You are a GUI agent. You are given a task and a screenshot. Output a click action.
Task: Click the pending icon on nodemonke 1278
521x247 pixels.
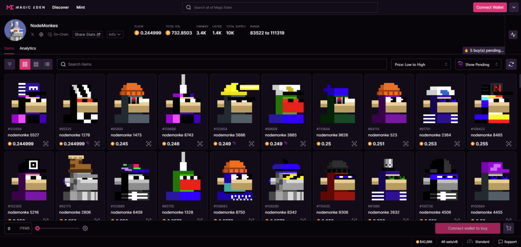pyautogui.click(x=88, y=143)
